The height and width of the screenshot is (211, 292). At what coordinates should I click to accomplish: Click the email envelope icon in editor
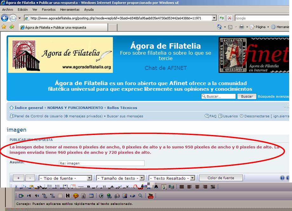tap(117, 196)
